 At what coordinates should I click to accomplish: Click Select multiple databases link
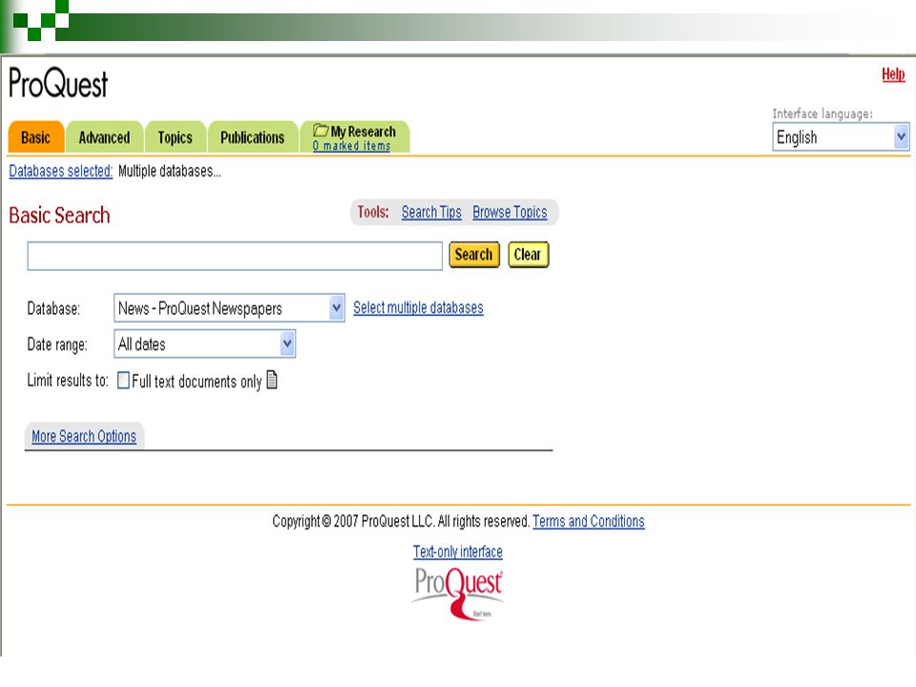[x=418, y=307]
